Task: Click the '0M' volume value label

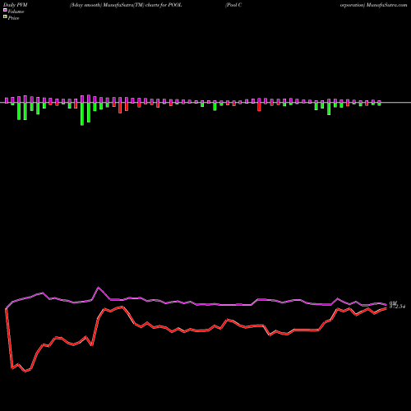Action: [x=393, y=302]
